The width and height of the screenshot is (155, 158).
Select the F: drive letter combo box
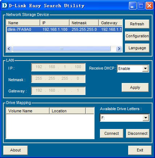click(125, 118)
